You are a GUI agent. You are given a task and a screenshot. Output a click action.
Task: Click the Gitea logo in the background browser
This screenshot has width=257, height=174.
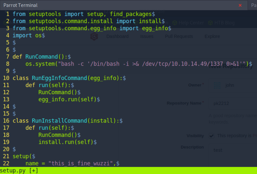coord(94,36)
